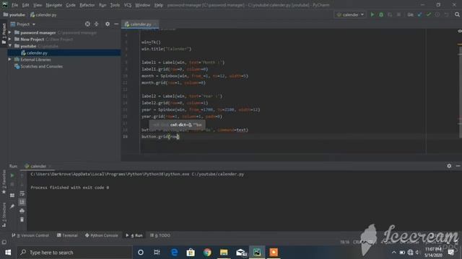Expand the password manager folder
462x259 pixels.
pyautogui.click(x=9, y=32)
